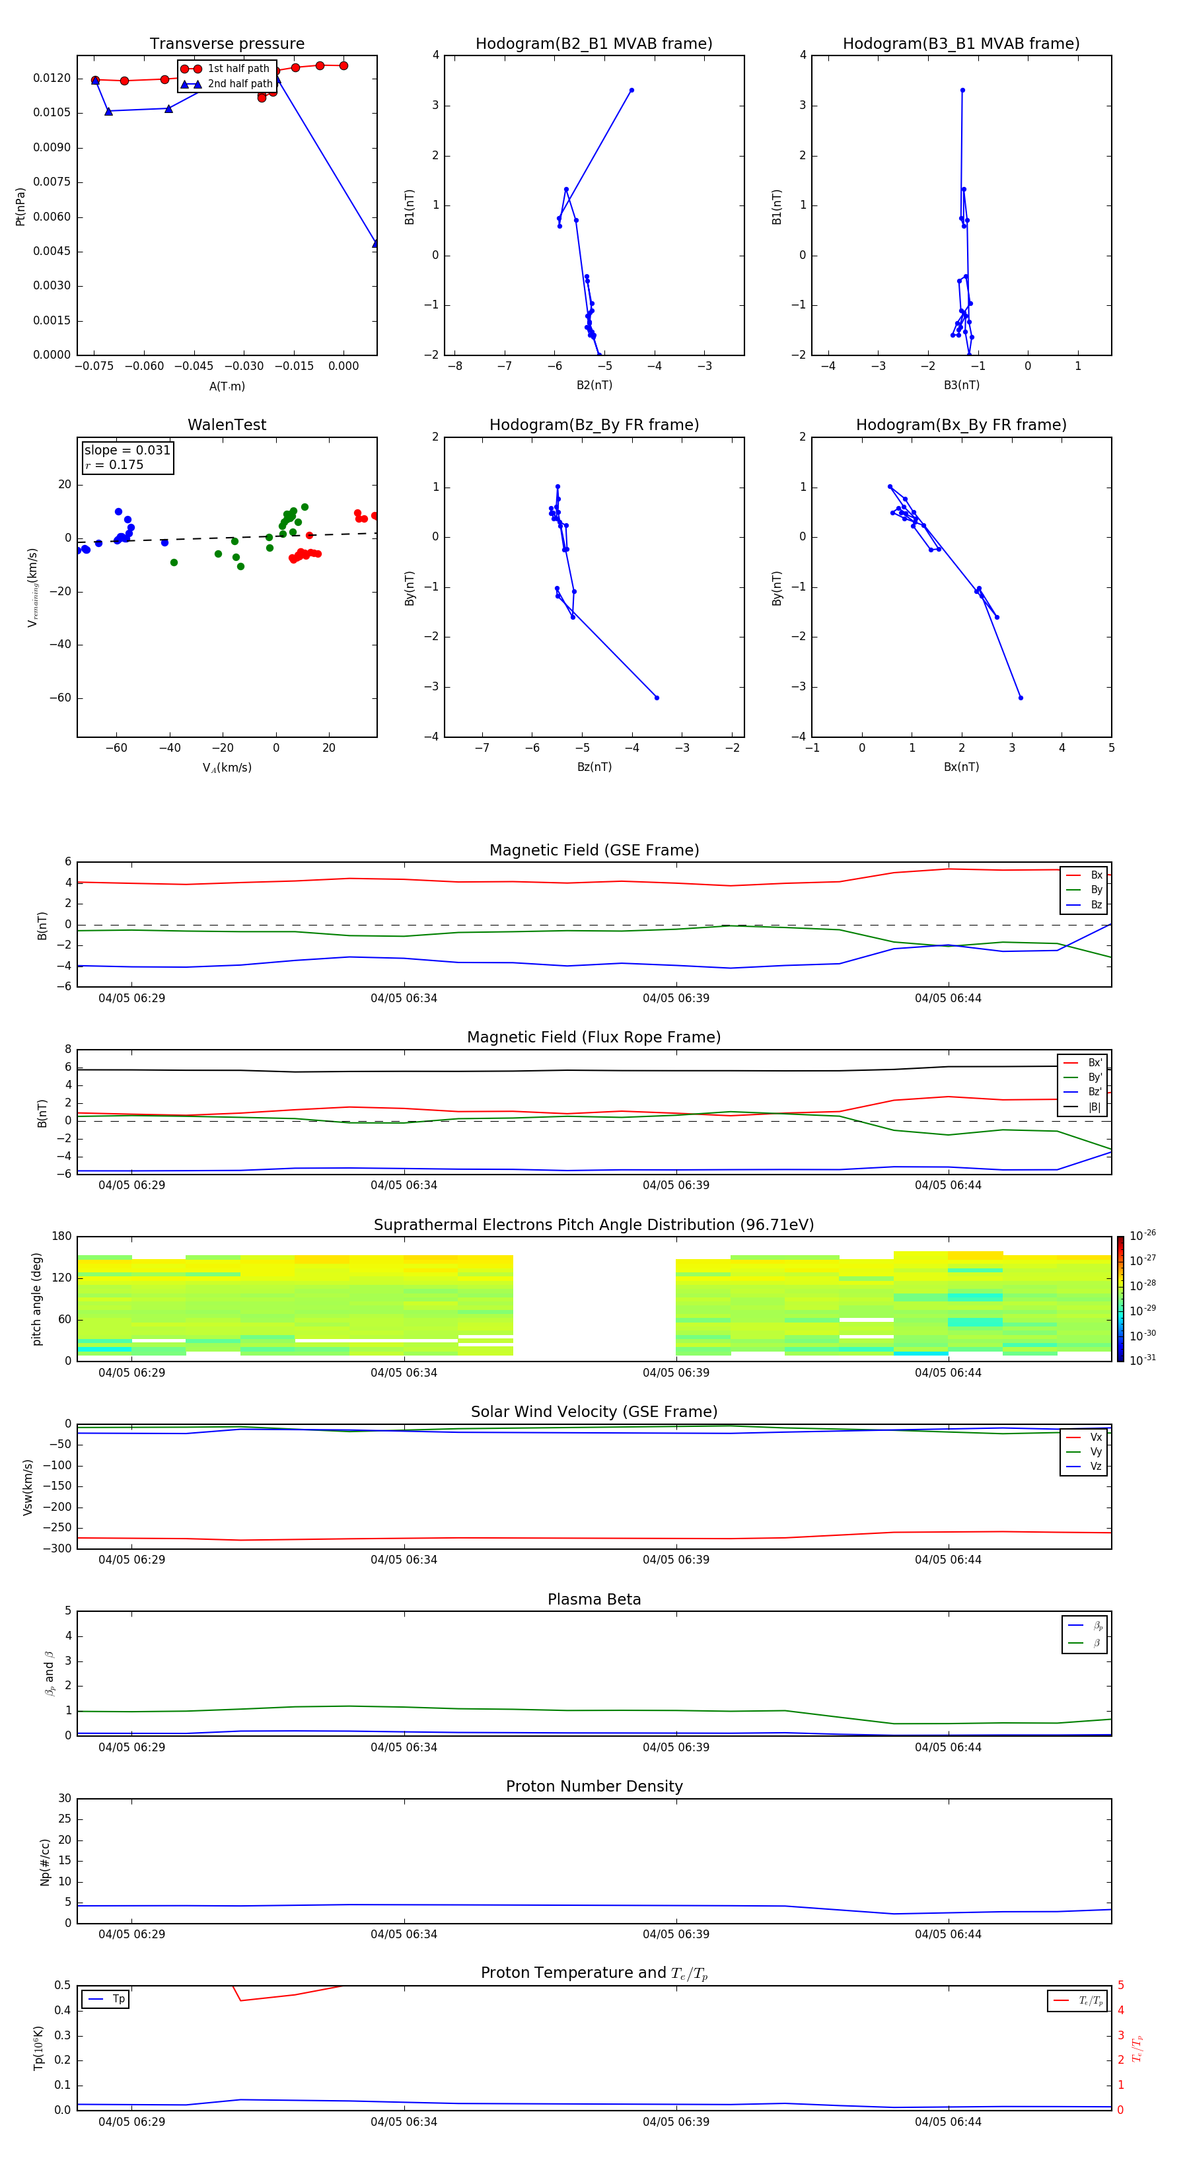1189x2180 pixels.
Task: Click 'Vy' in Solar Wind Velocity legend
Action: 1084,1451
